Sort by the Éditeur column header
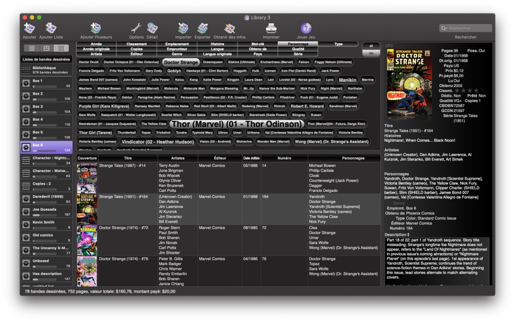The width and height of the screenshot is (515, 322). point(220,158)
